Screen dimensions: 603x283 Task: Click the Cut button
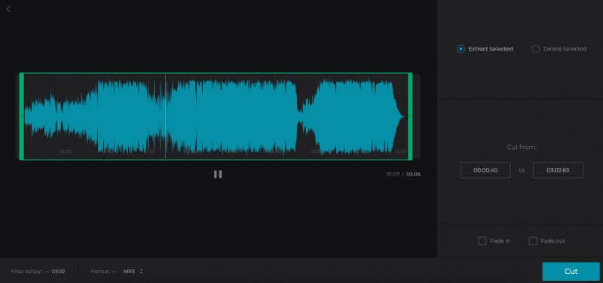coord(571,272)
